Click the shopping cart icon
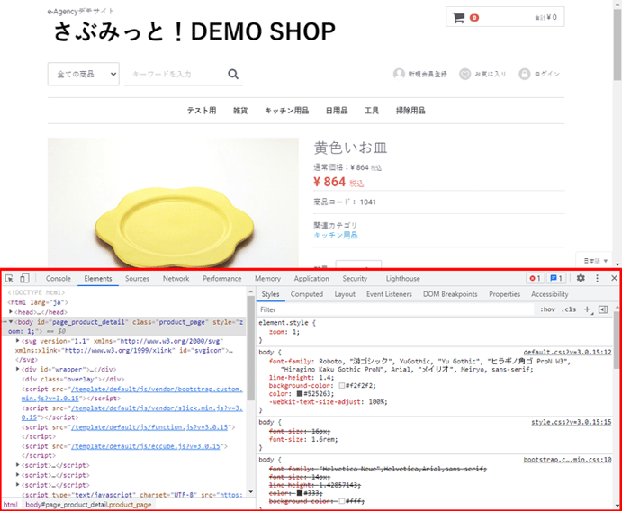This screenshot has height=511, width=622. (458, 17)
